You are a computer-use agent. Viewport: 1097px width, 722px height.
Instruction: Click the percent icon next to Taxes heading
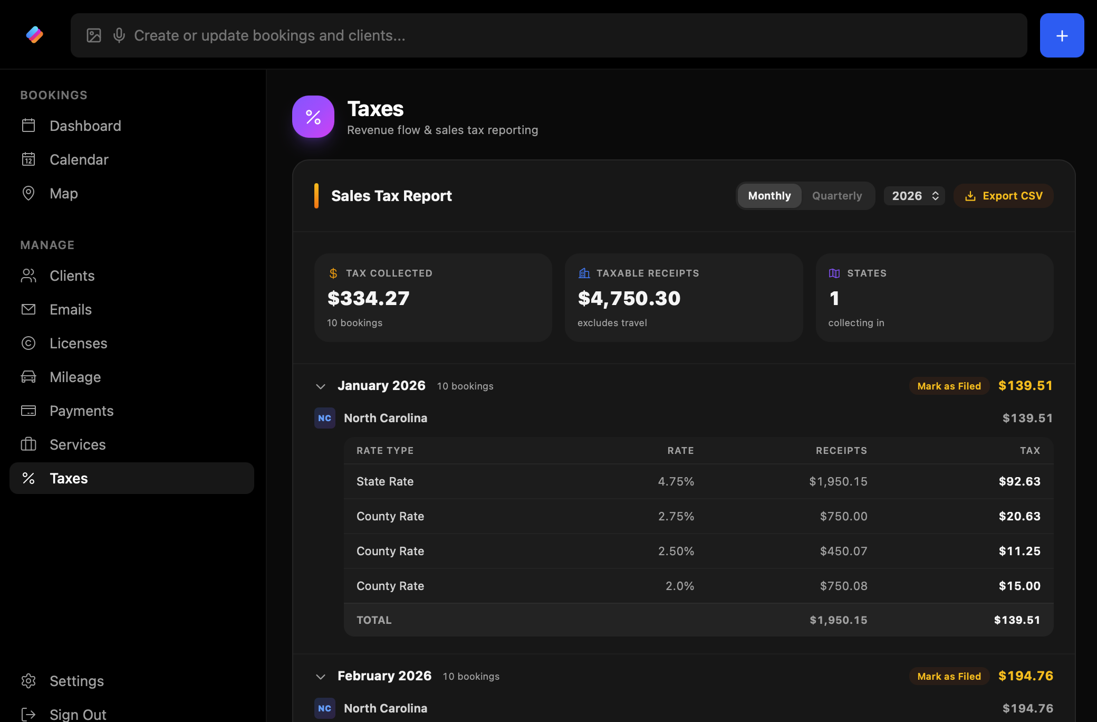[313, 116]
